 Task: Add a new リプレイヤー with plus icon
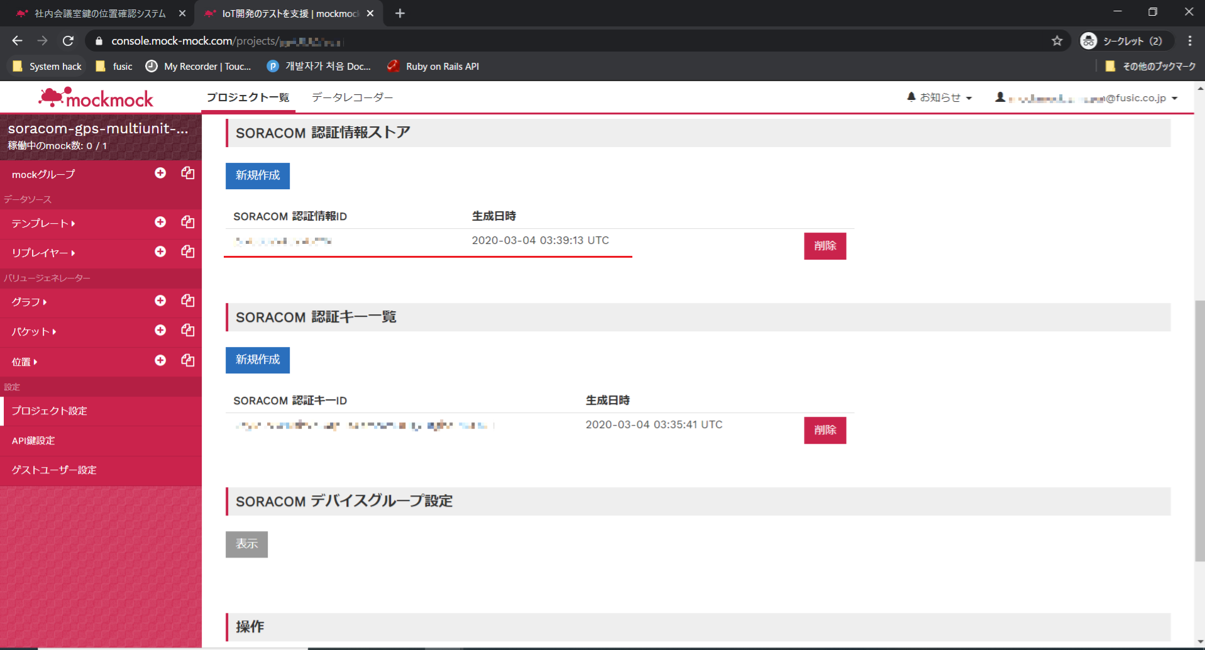pyautogui.click(x=160, y=251)
